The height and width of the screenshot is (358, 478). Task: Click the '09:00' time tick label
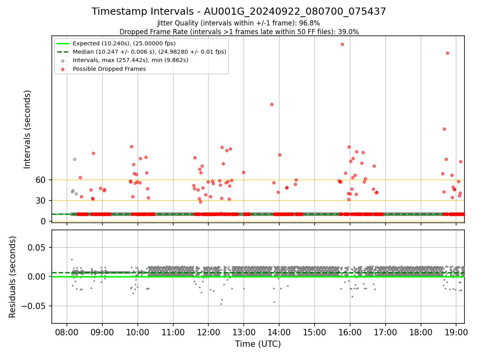click(x=102, y=333)
